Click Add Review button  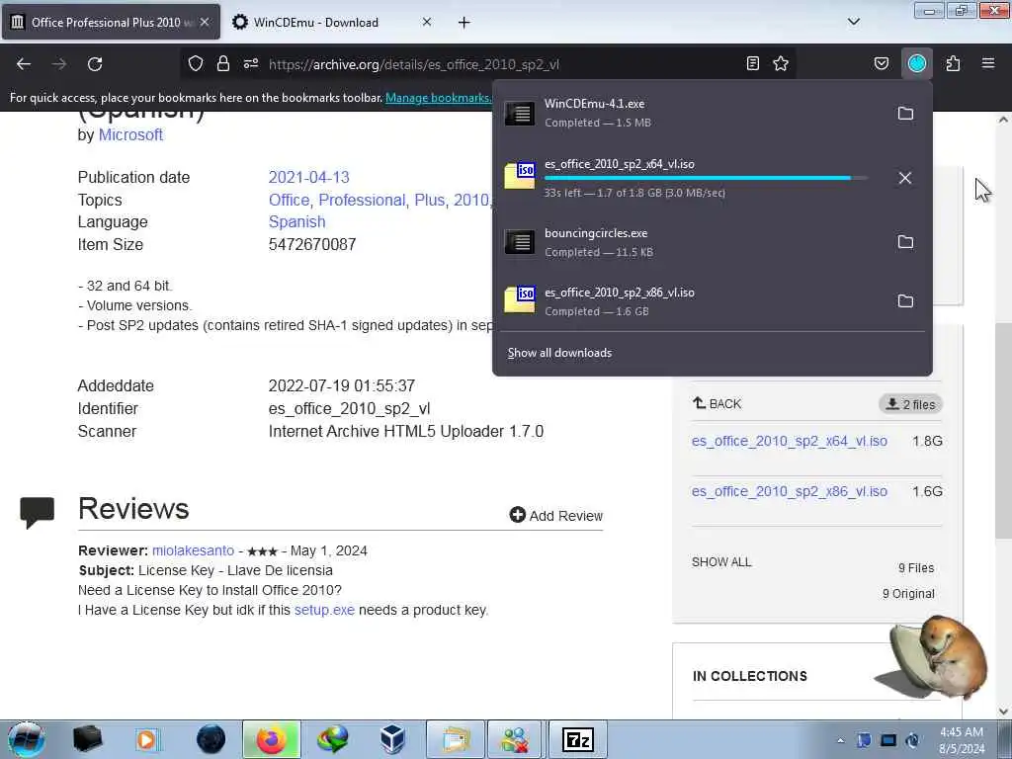tap(555, 515)
